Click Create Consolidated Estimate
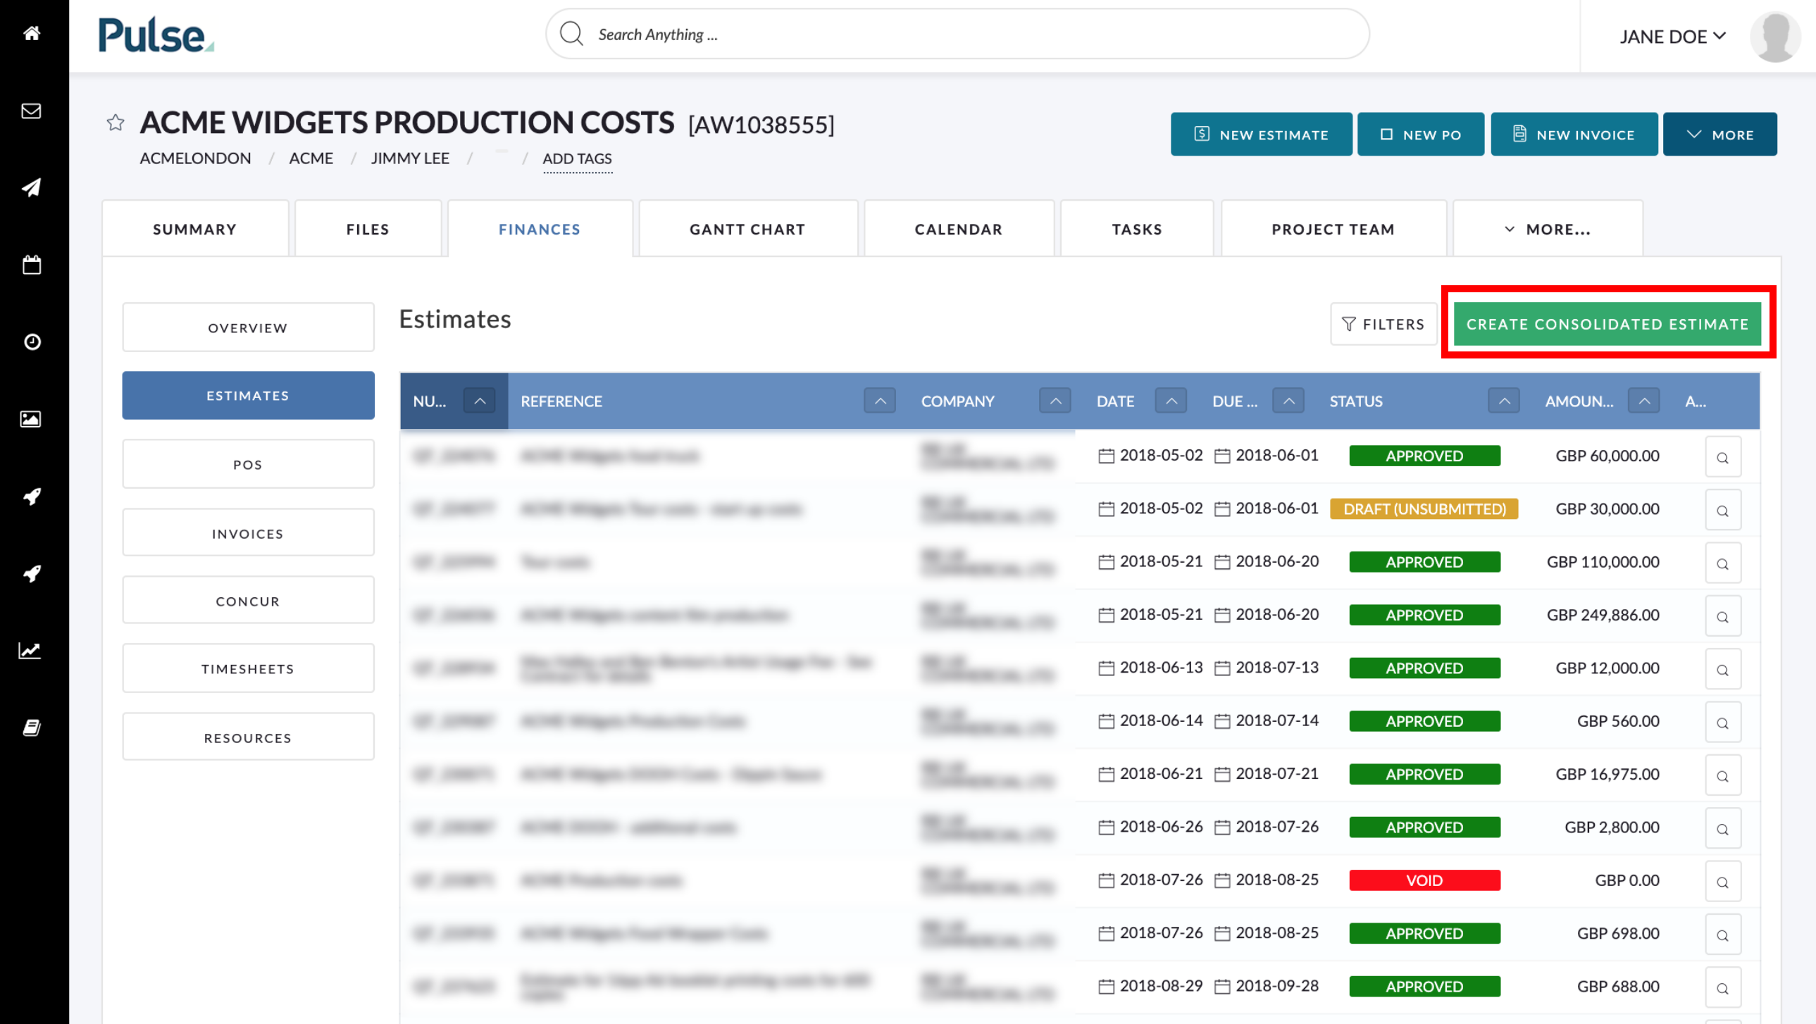Image resolution: width=1816 pixels, height=1024 pixels. [1607, 324]
